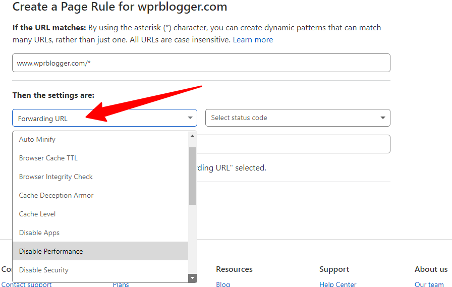Click the dropdown list scroll down arrow
The image size is (452, 287).
(x=192, y=278)
